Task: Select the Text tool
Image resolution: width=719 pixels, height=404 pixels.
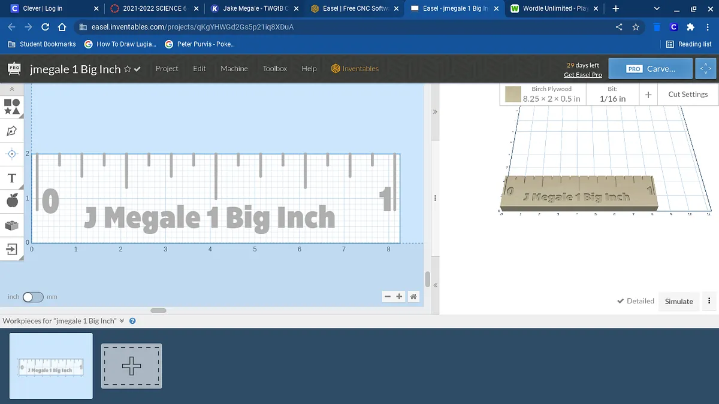Action: tap(12, 178)
